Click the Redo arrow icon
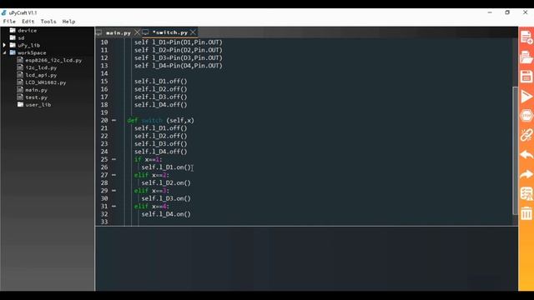The height and width of the screenshot is (300, 534). 526,174
